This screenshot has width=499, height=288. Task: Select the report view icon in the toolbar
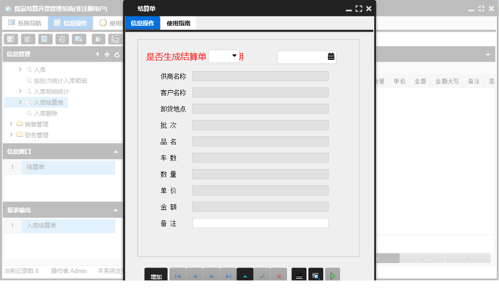28,39
